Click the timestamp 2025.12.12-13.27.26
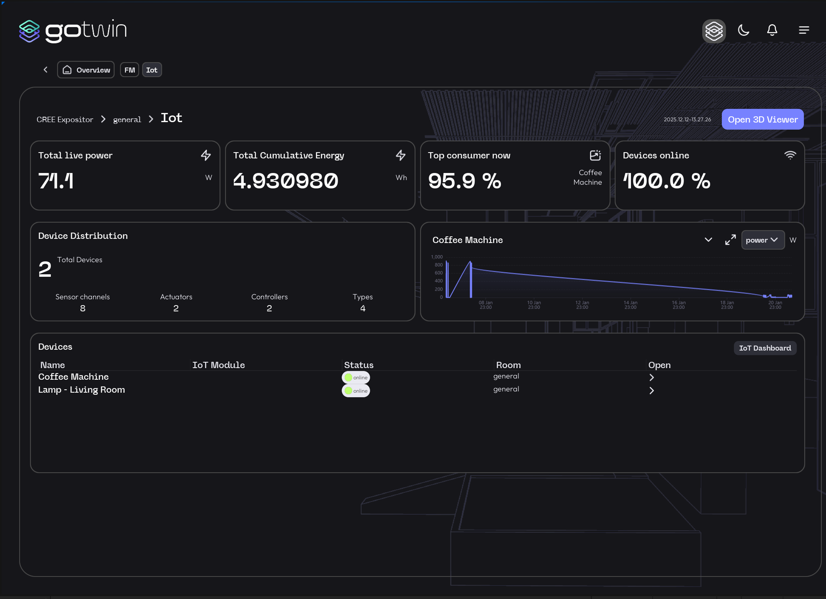The width and height of the screenshot is (826, 599). 687,120
